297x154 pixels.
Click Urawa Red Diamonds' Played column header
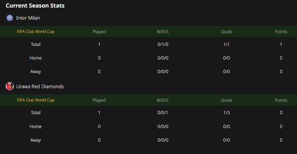point(99,100)
